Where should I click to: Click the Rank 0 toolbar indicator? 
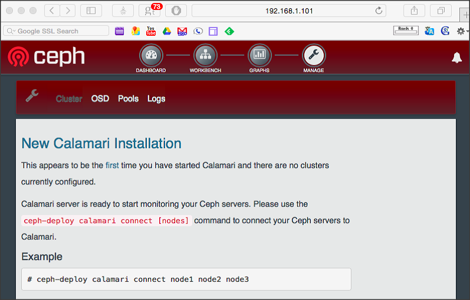pos(406,30)
